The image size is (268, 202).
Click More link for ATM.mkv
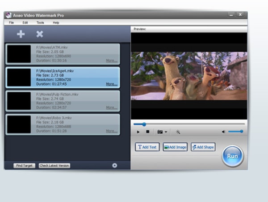point(112,61)
